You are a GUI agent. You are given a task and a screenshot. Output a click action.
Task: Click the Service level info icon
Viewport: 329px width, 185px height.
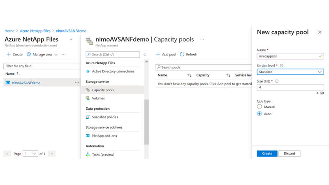pos(282,65)
